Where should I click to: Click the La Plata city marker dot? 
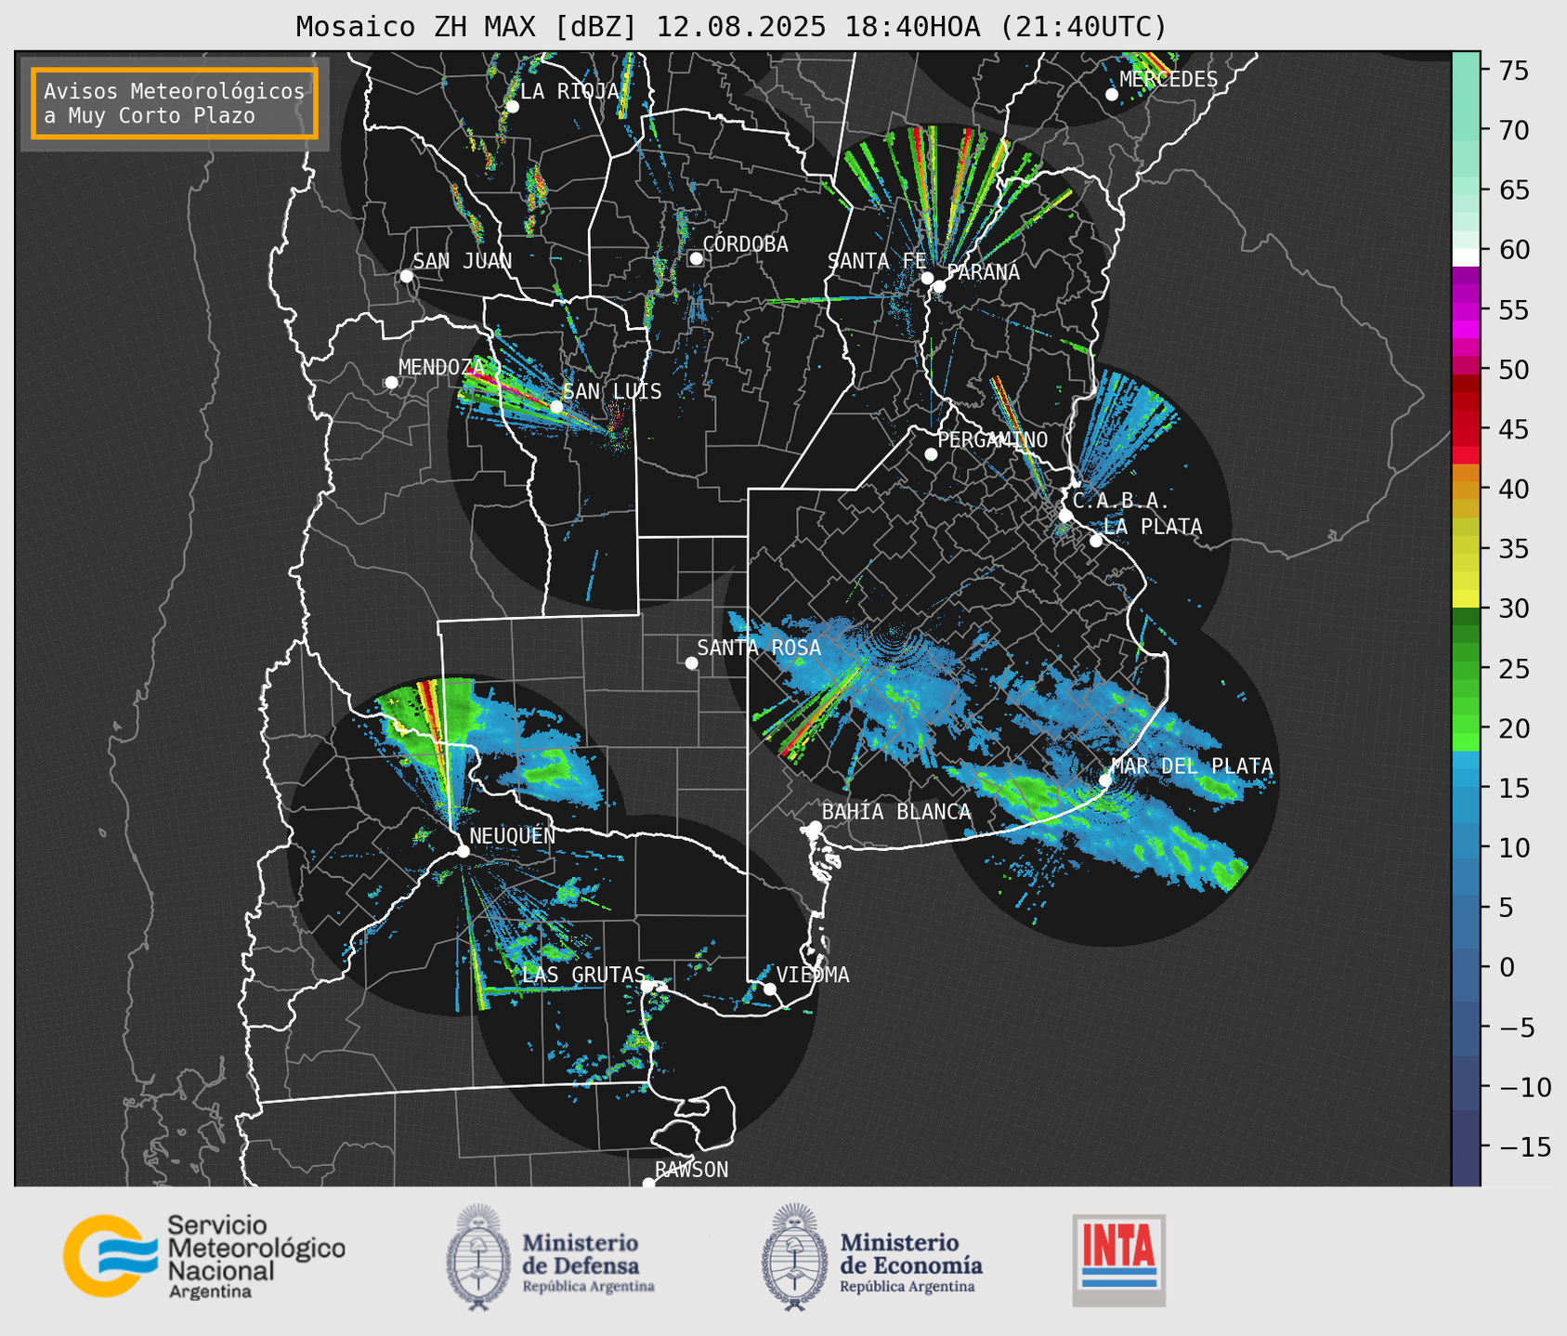1096,541
